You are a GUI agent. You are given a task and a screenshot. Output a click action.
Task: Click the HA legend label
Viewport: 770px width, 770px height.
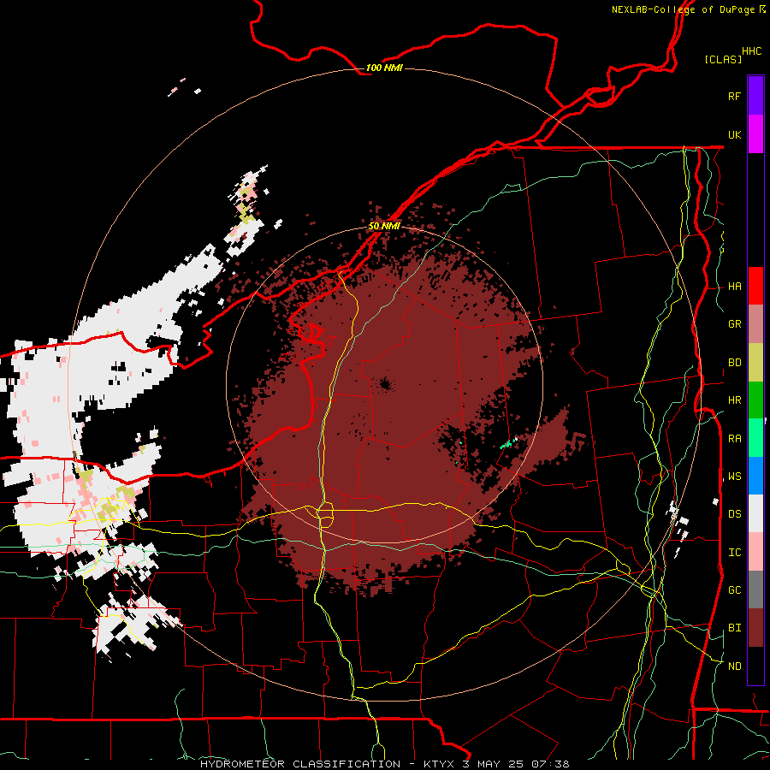click(x=734, y=286)
